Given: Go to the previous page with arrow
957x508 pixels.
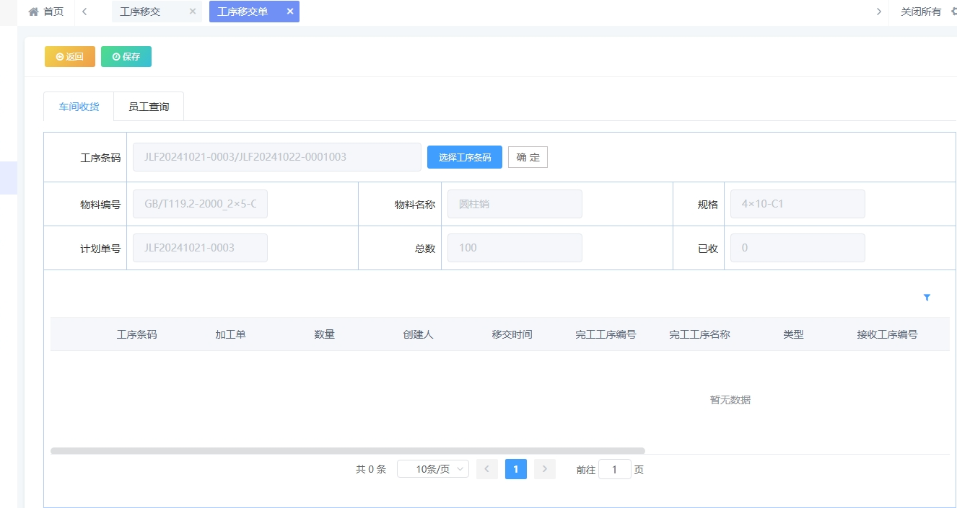Looking at the screenshot, I should [487, 469].
